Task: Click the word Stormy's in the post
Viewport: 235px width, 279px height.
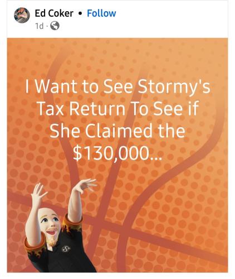Action: click(174, 86)
